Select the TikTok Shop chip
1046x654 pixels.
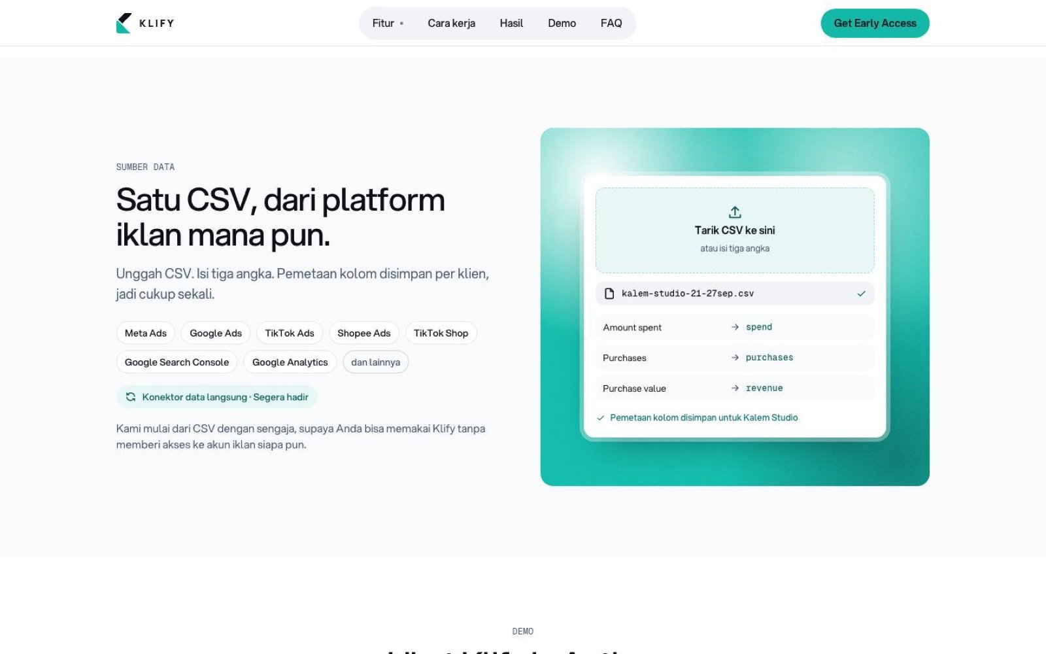coord(441,333)
